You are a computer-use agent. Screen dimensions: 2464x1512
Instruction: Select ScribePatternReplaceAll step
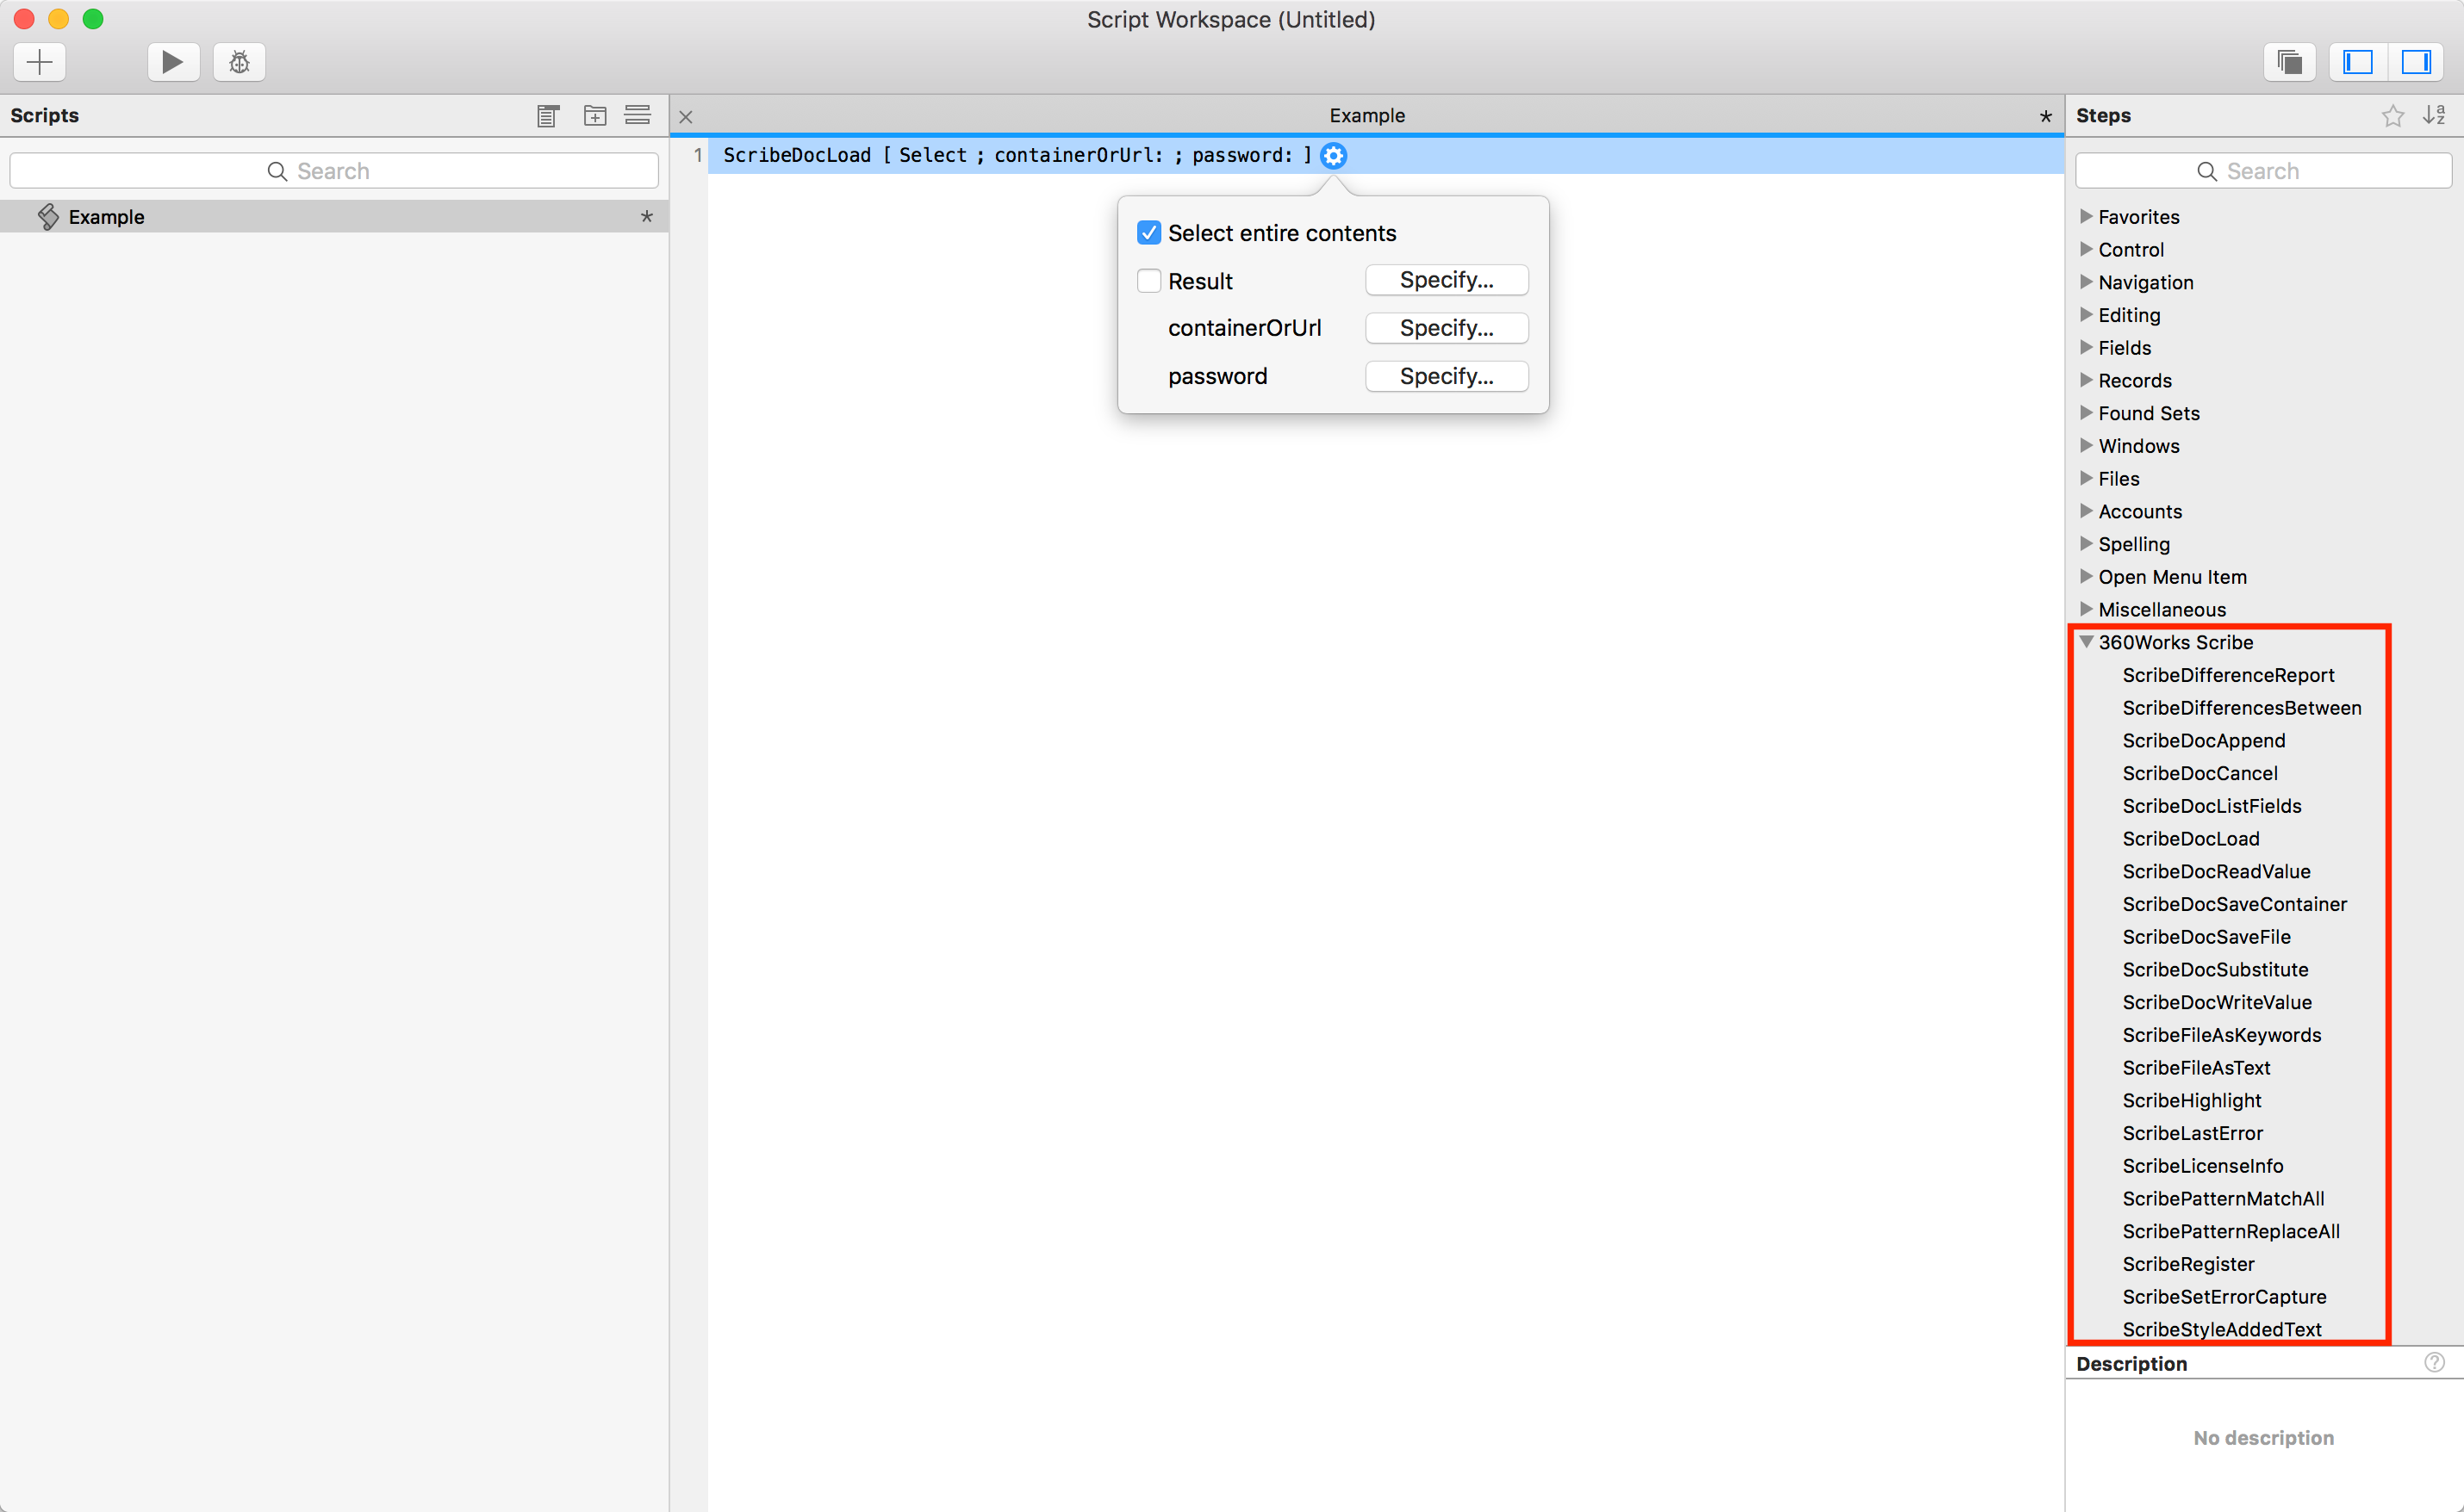(x=2231, y=1232)
